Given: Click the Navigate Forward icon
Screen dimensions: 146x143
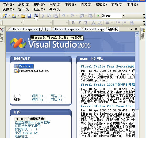Looking at the screenshot, I should tap(91, 16).
